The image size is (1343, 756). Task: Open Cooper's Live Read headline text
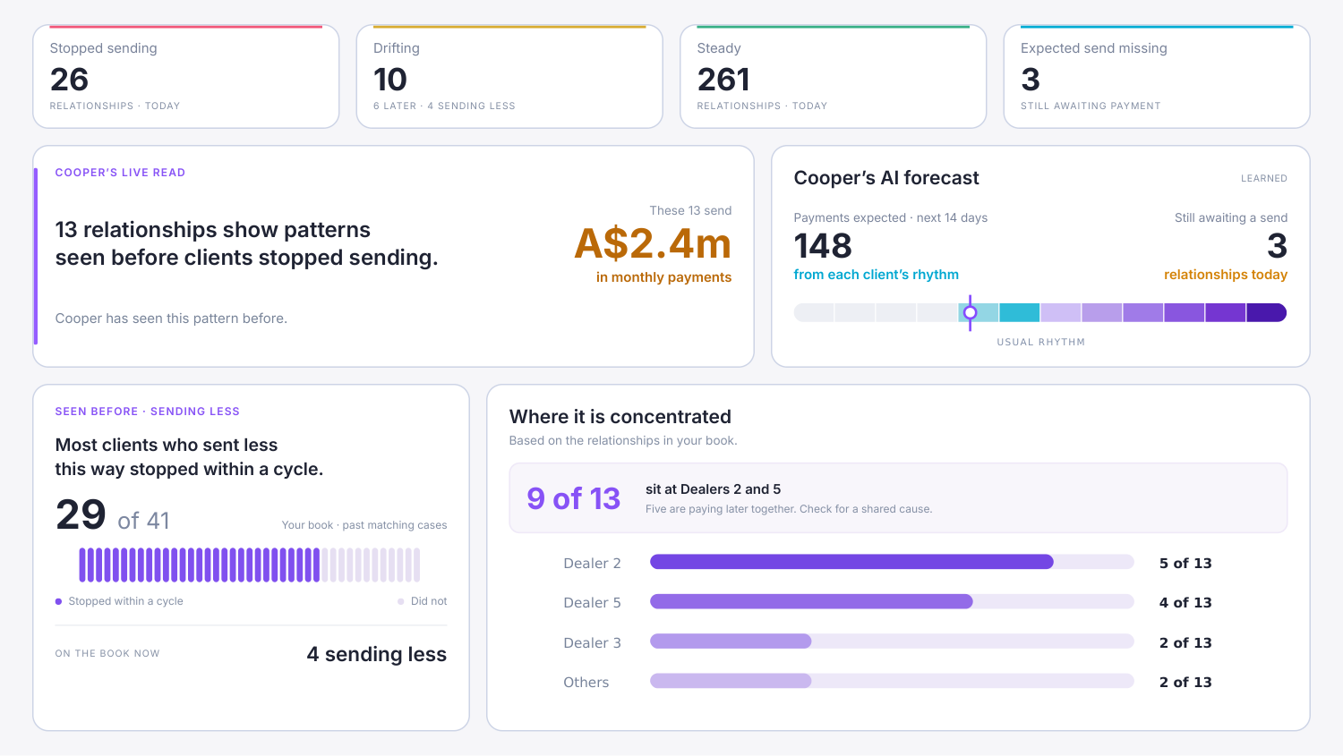click(247, 243)
